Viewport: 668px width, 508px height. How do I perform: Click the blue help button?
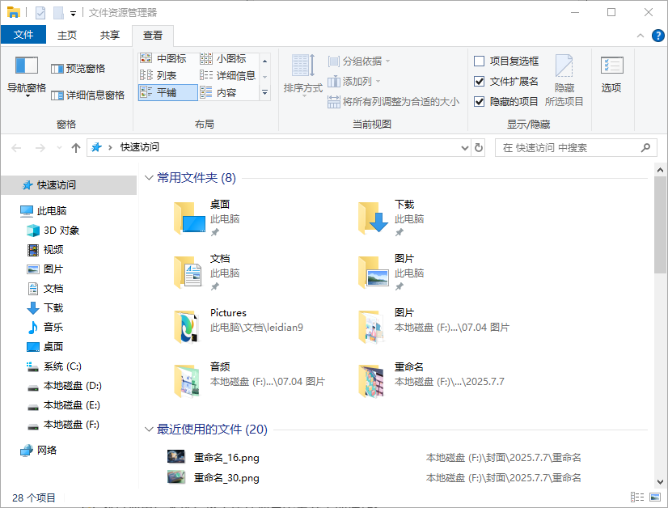pos(657,35)
